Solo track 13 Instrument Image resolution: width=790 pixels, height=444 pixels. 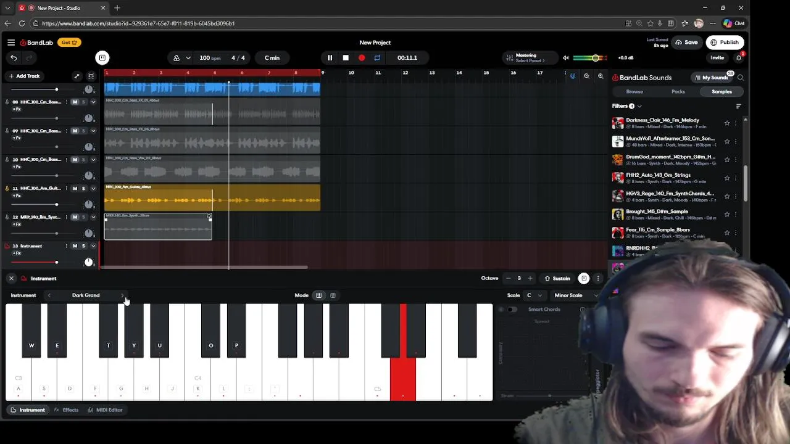coord(83,246)
